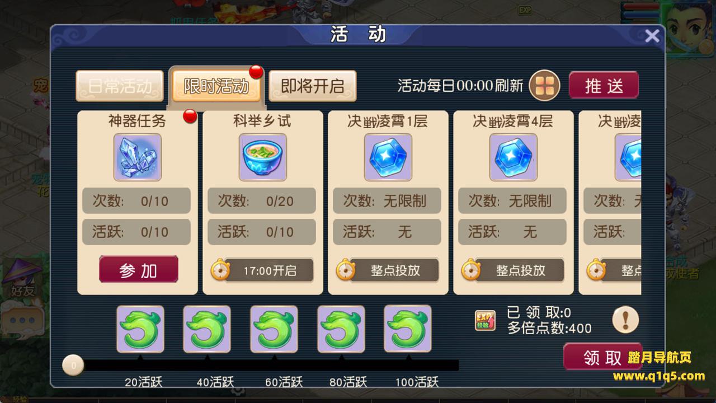
Task: Click the EXP experience icon
Action: pyautogui.click(x=485, y=321)
